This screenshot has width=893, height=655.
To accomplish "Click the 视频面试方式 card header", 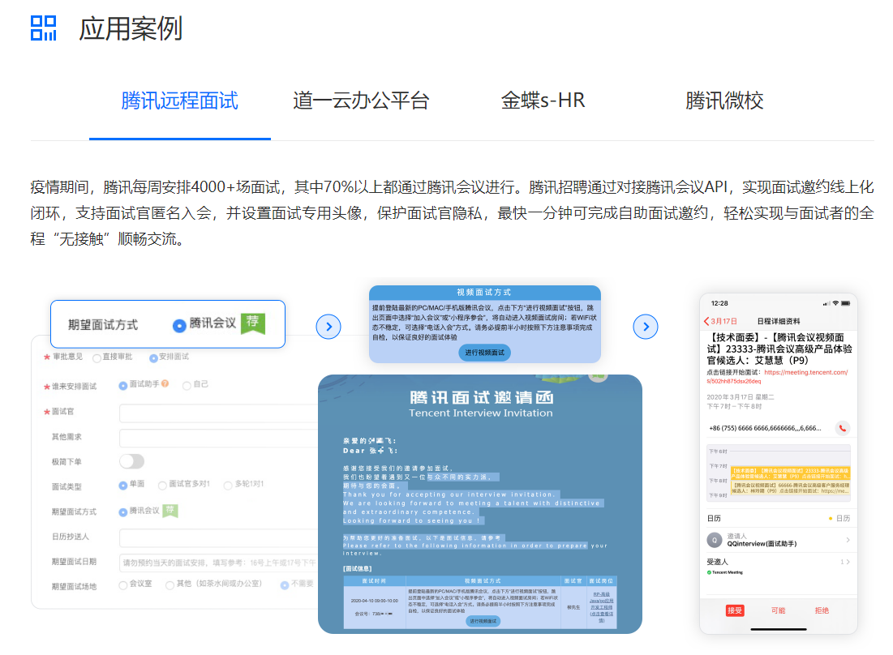I will [485, 293].
